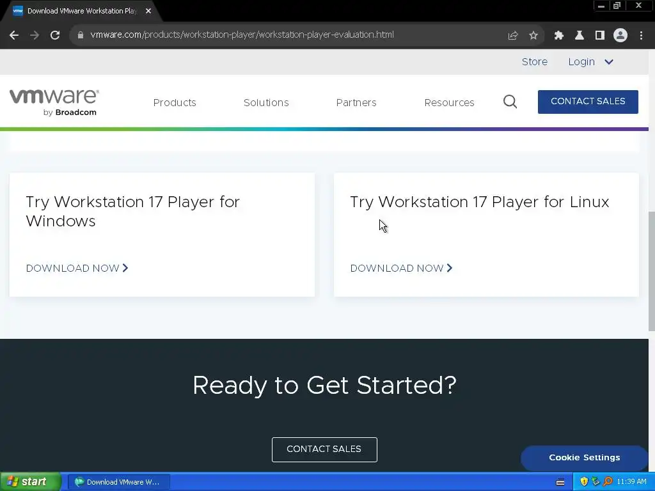Click the page vertical scrollbar thumb
Screen dimensions: 655x491
point(651,271)
